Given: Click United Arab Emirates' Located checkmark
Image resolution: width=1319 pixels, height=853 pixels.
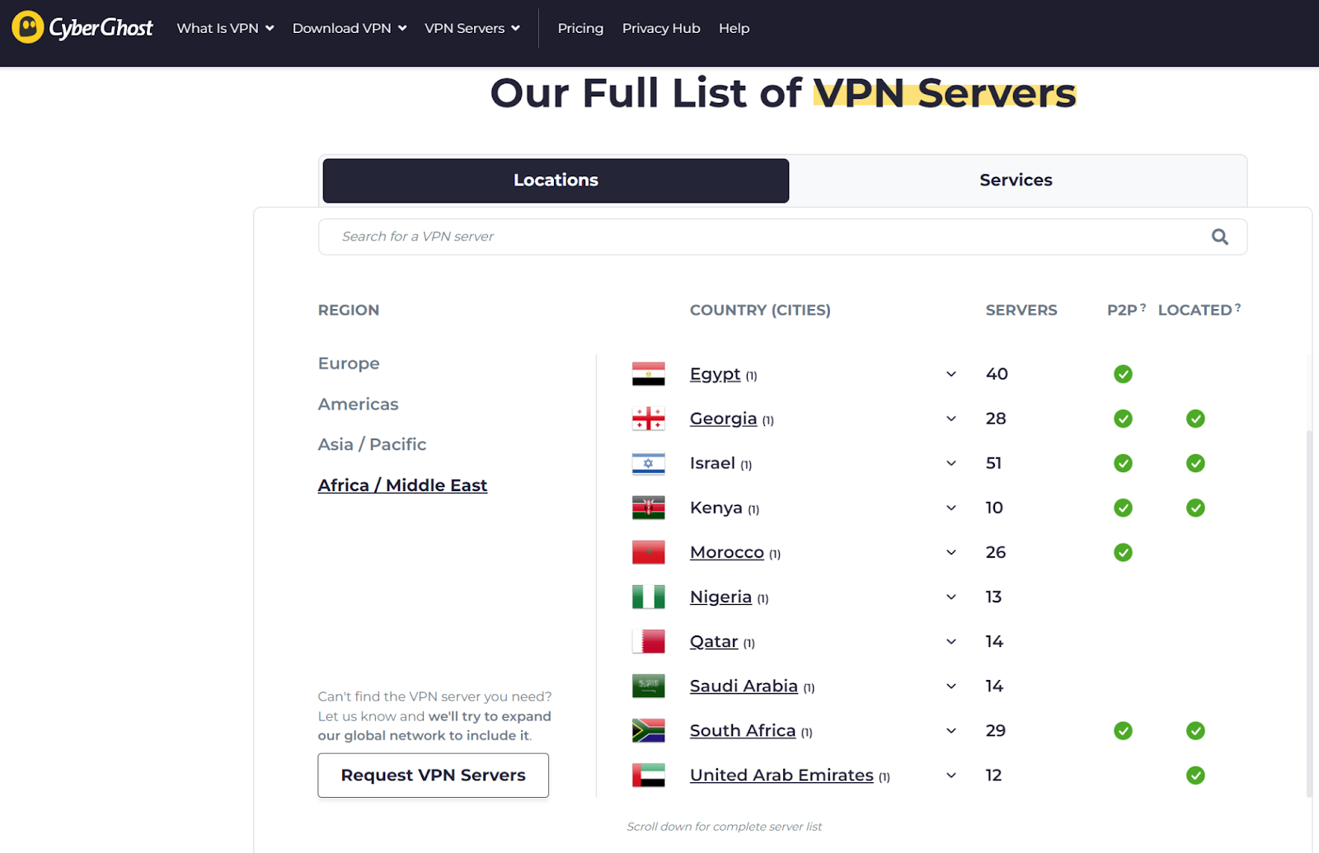Looking at the screenshot, I should [x=1195, y=775].
